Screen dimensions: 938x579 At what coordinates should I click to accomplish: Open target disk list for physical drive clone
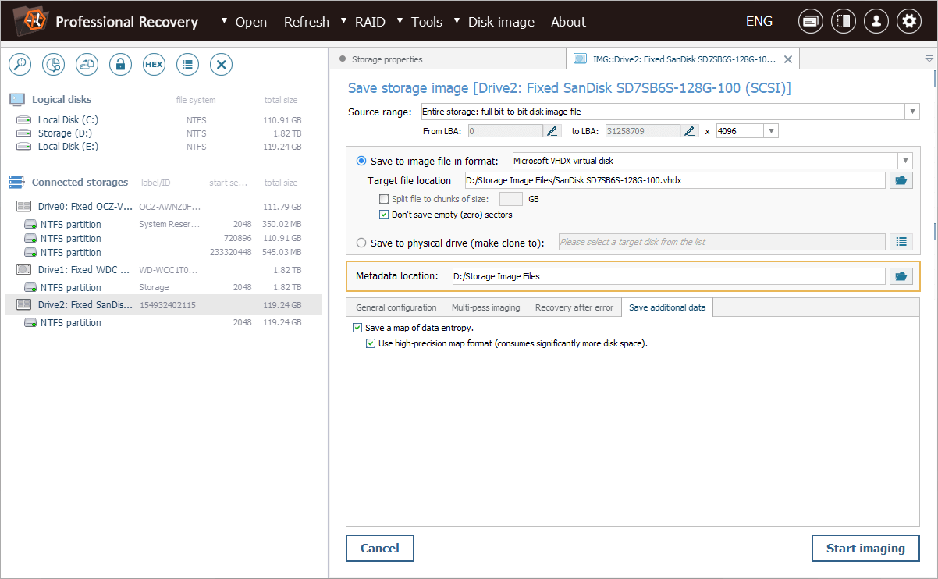901,242
